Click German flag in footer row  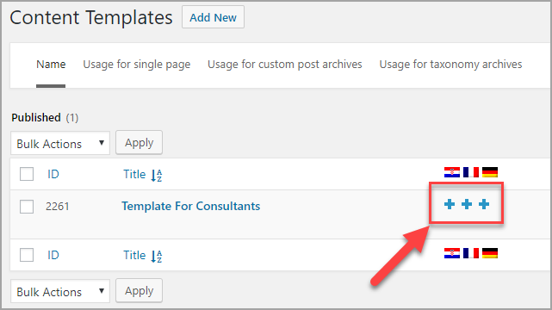(490, 253)
